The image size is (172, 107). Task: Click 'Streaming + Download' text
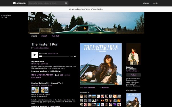pos(40,64)
